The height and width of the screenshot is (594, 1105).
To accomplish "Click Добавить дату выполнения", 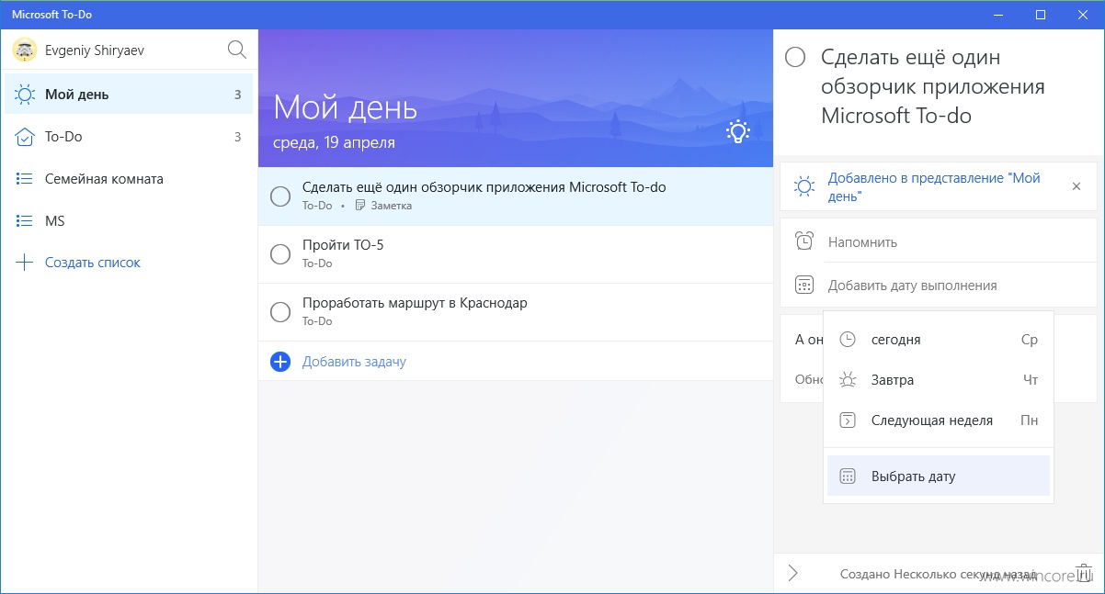I will pyautogui.click(x=939, y=285).
